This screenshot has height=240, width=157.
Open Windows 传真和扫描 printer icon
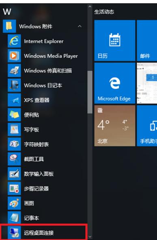click(14, 70)
